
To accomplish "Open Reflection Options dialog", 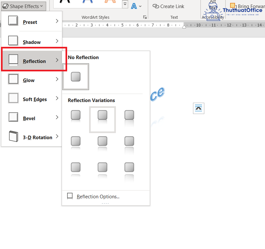I will pyautogui.click(x=106, y=196).
